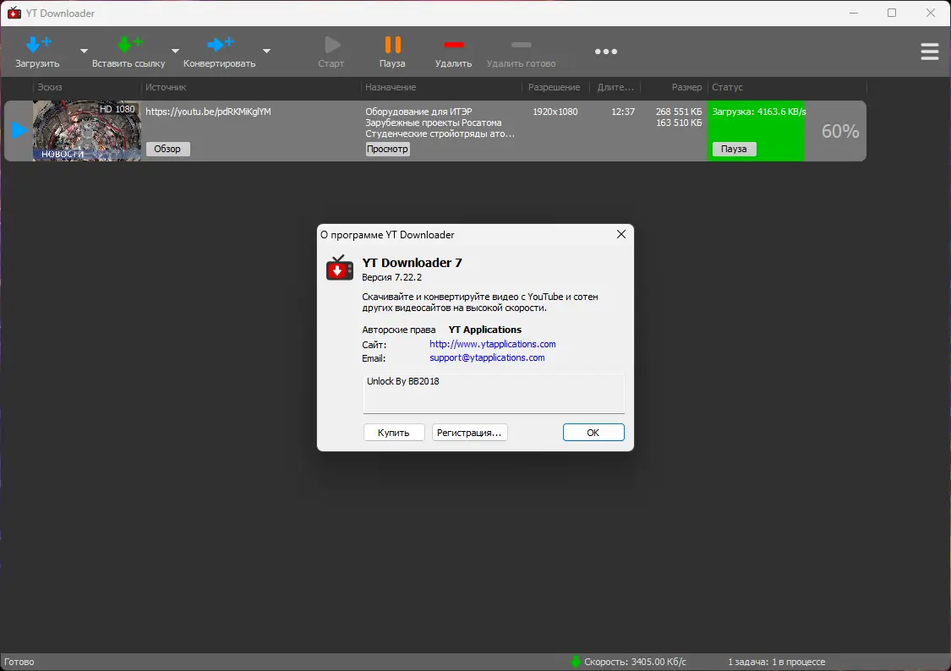Sort by the Разрешение column header
This screenshot has width=951, height=671.
tap(554, 87)
